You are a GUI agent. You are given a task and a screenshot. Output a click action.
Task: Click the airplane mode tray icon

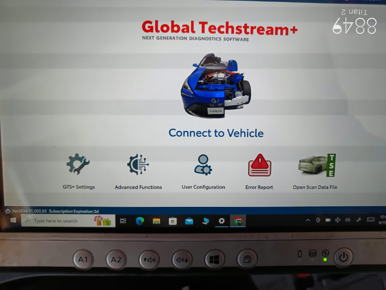(338, 220)
